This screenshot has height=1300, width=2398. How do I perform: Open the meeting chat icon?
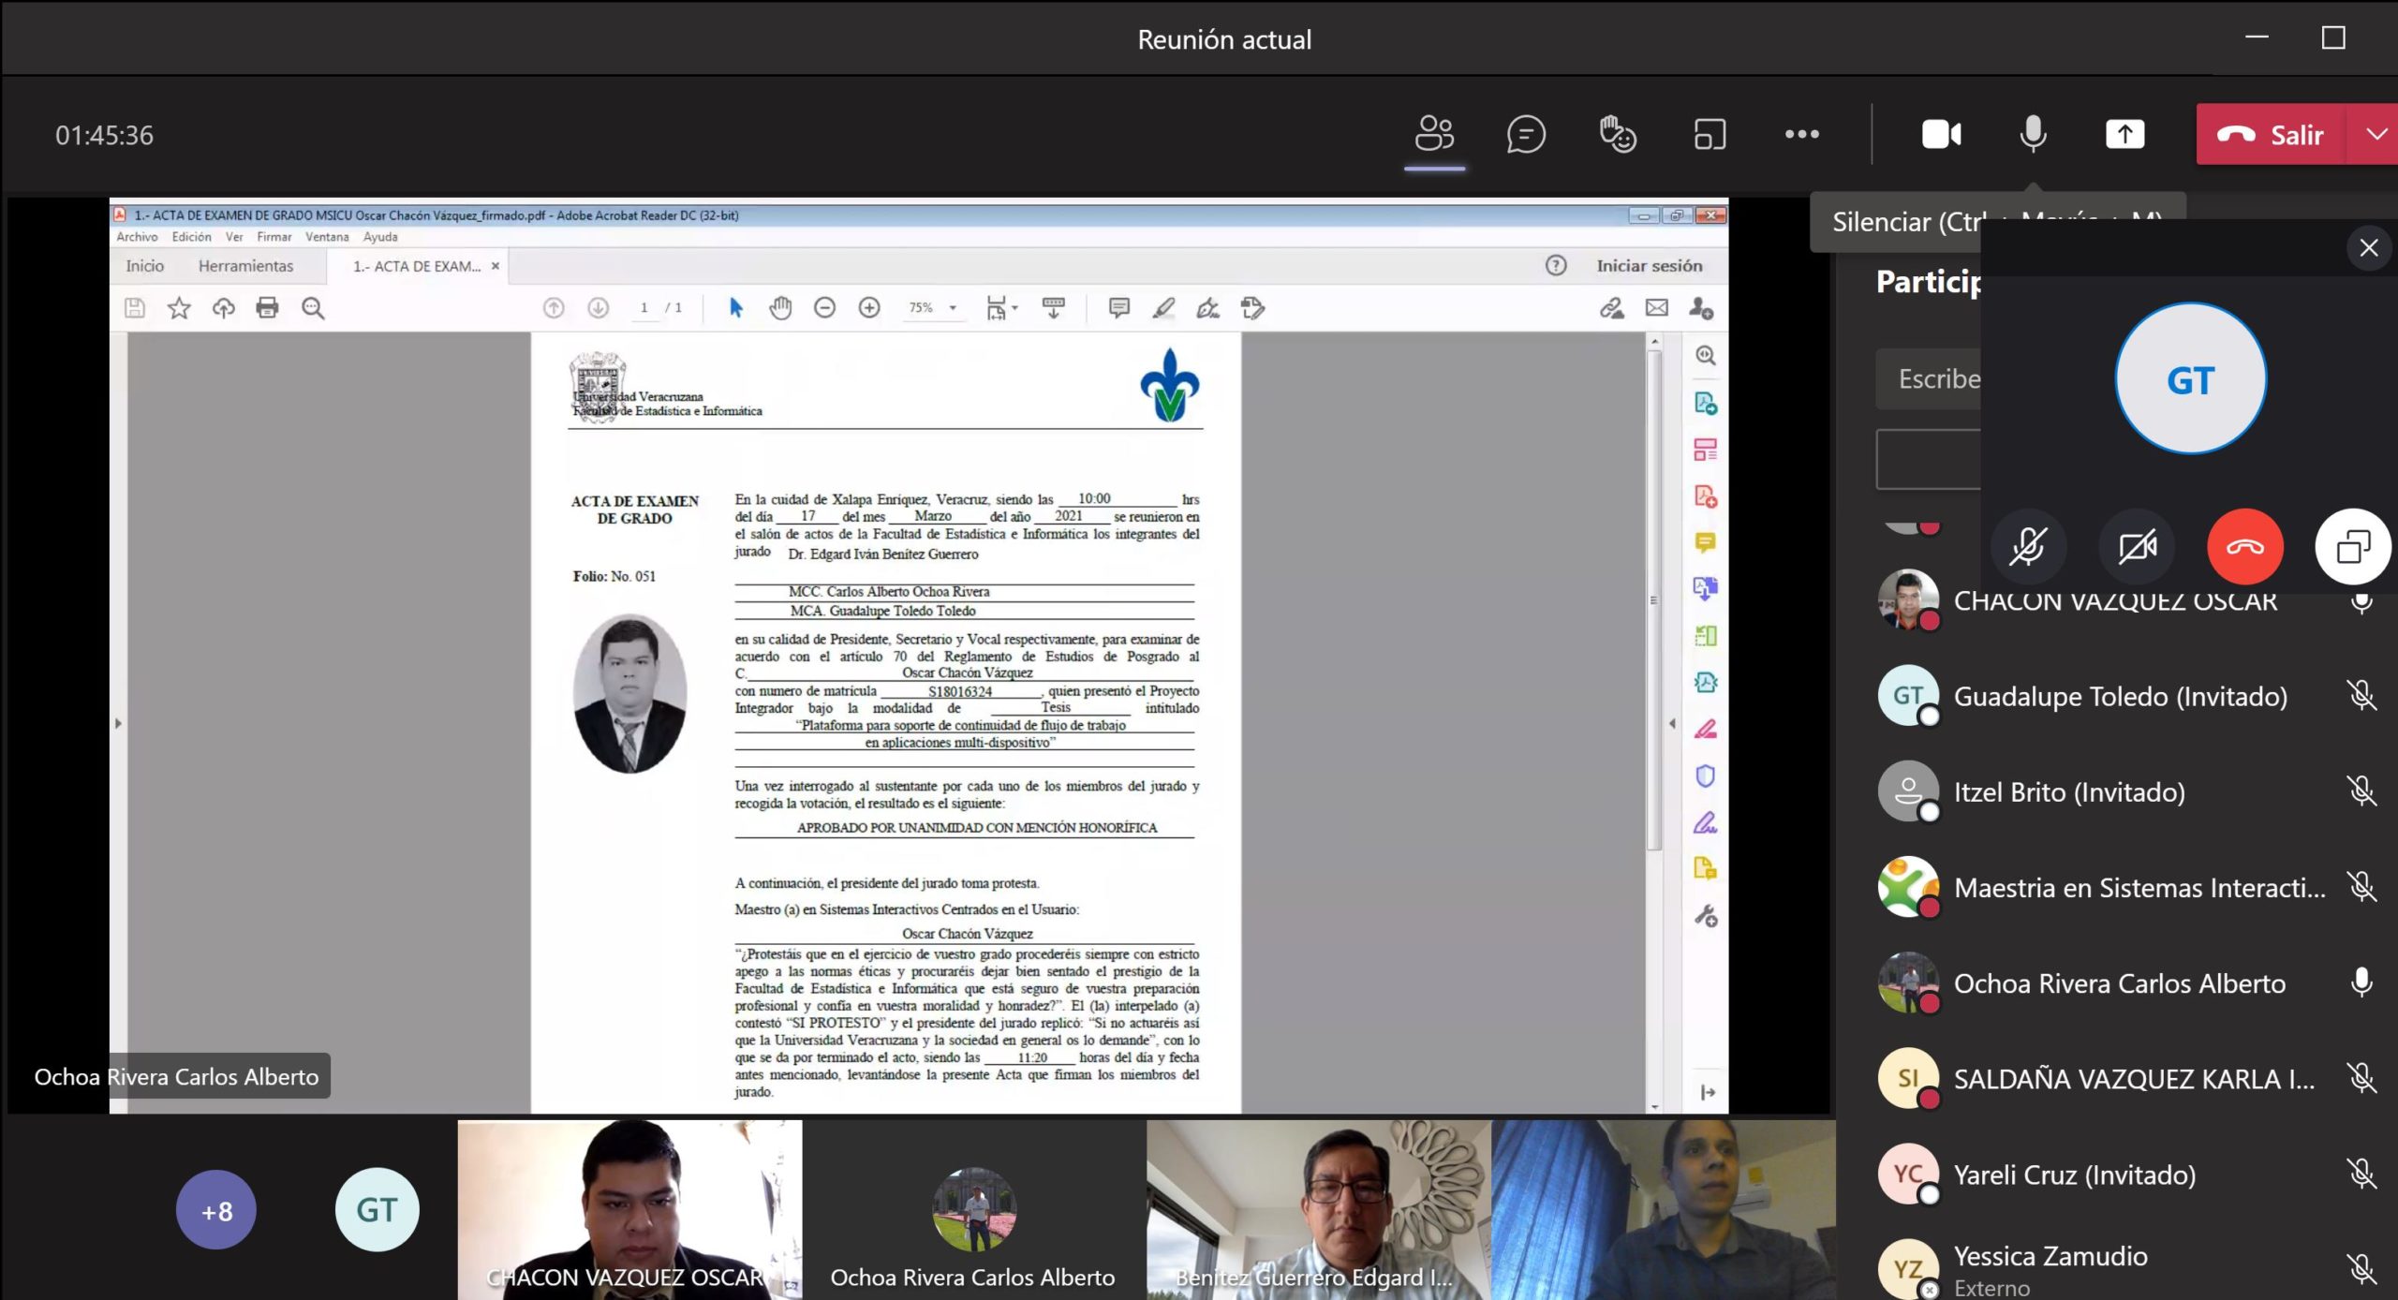tap(1526, 134)
